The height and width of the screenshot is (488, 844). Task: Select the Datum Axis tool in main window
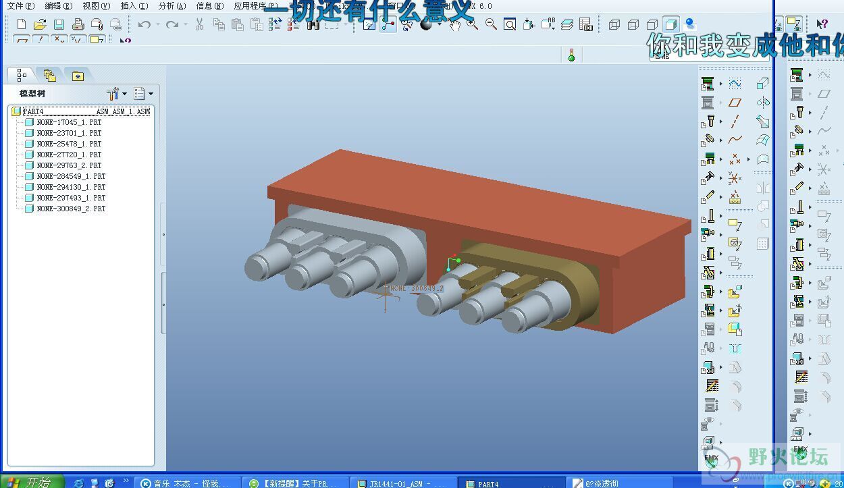(x=735, y=121)
